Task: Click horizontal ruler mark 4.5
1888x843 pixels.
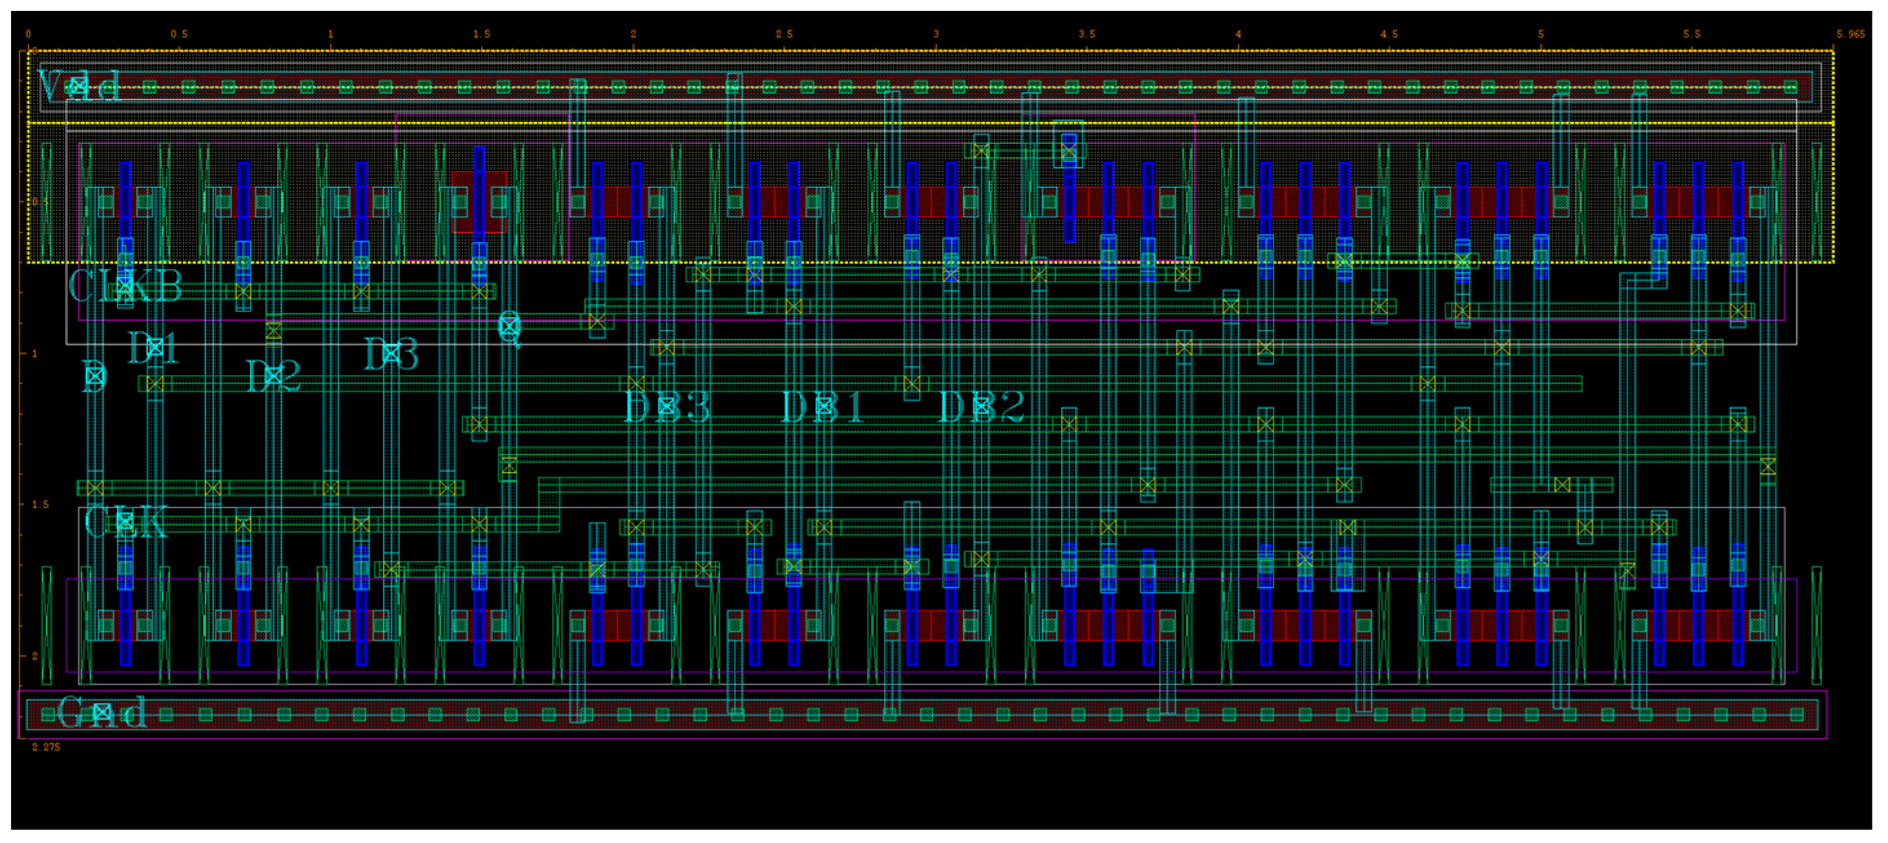Action: click(x=1389, y=34)
